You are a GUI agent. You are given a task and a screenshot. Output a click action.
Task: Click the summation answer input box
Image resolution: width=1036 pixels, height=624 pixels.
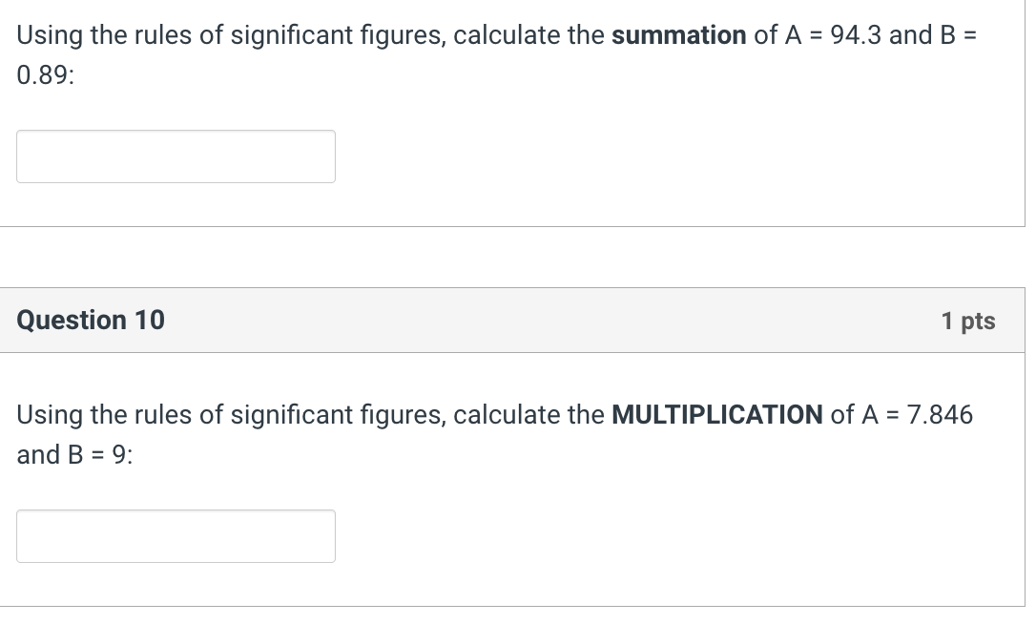pos(176,156)
